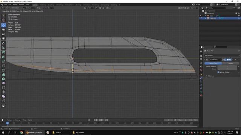
Task: Click Render levels value field
Action: tap(227, 69)
